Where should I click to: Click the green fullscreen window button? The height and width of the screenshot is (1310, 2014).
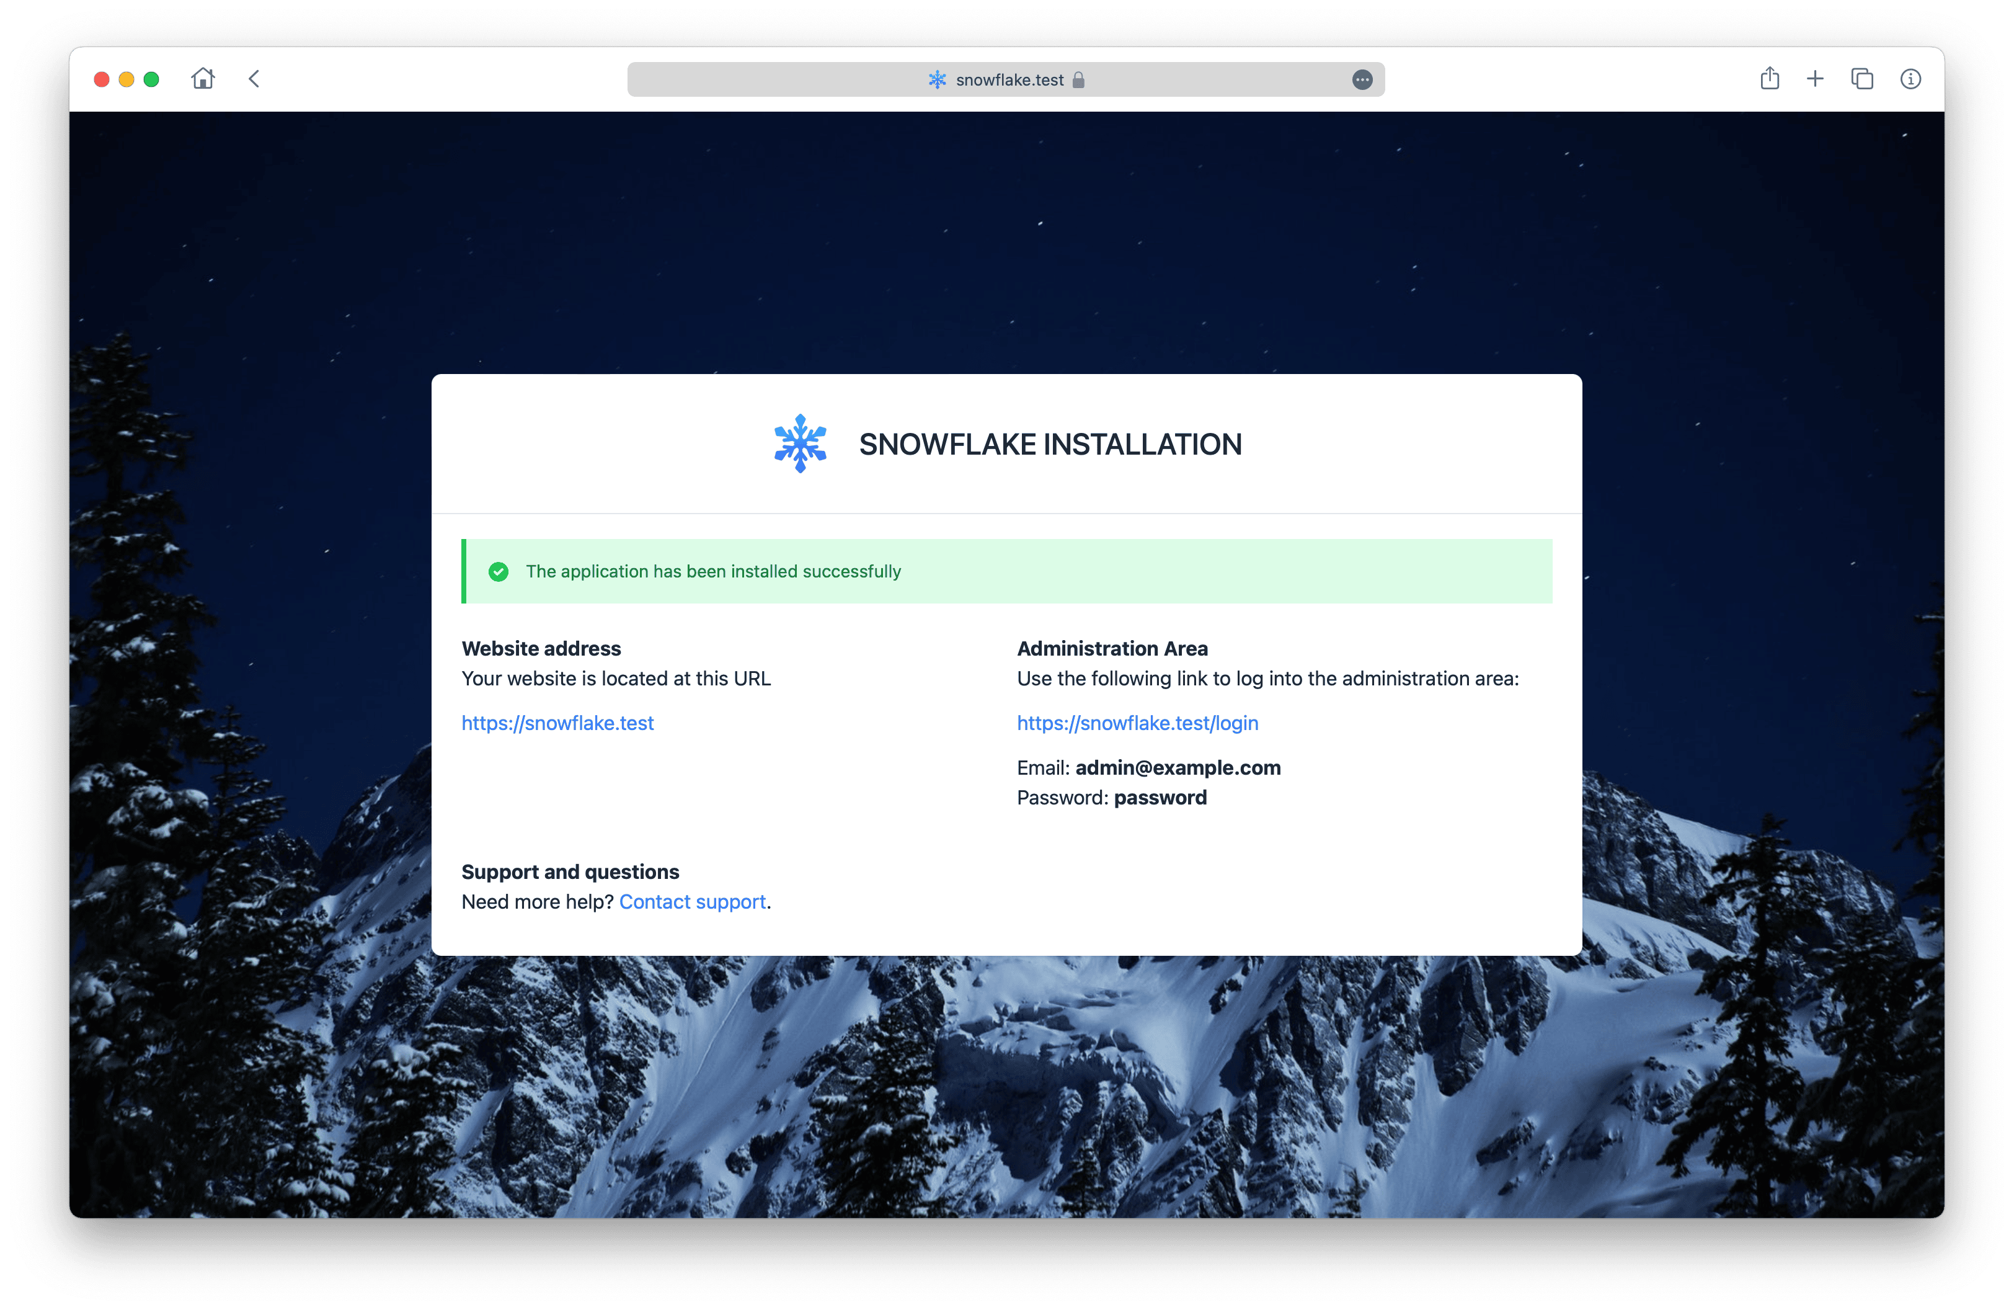(151, 79)
